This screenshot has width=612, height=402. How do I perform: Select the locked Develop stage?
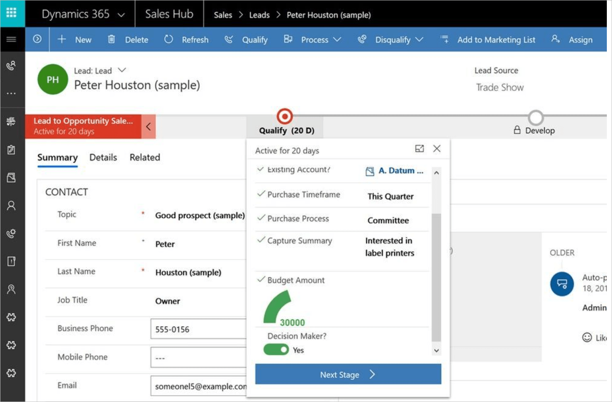535,118
